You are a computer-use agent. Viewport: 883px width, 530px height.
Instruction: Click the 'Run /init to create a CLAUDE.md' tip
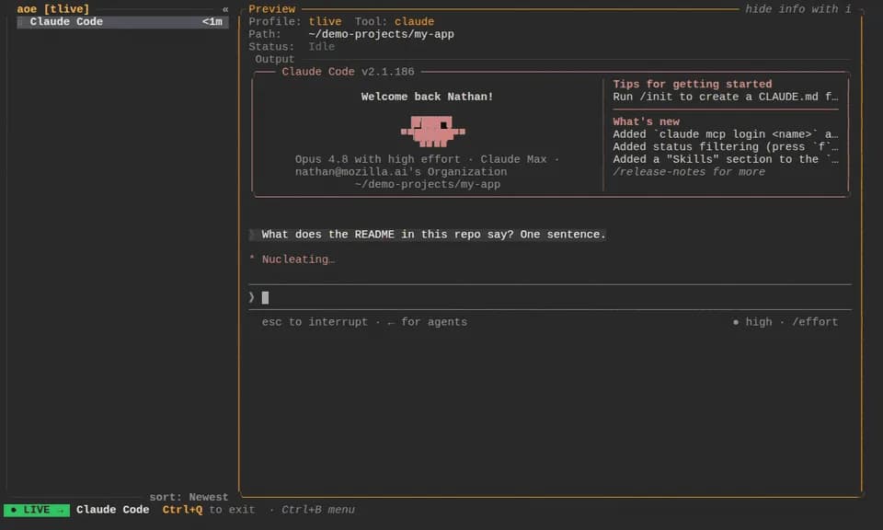pyautogui.click(x=726, y=97)
